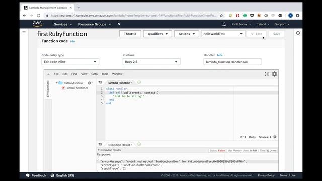
Task: Collapse the editor menu bar arrow
Action: 48,74
